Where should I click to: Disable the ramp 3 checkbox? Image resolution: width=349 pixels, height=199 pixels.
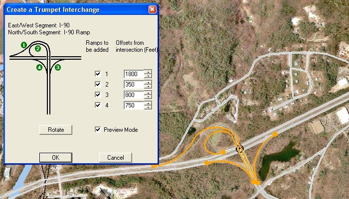(x=98, y=95)
